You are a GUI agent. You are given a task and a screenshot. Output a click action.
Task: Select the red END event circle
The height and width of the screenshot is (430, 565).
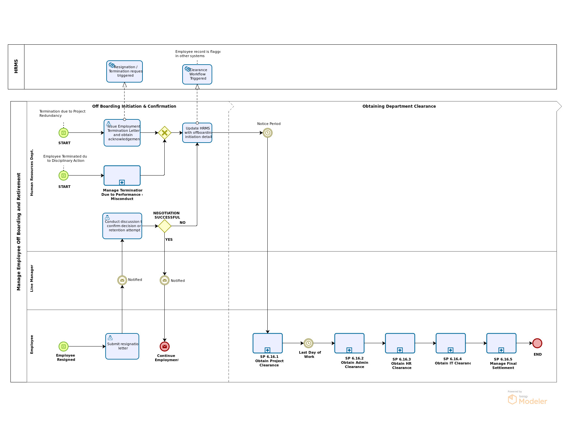537,343
